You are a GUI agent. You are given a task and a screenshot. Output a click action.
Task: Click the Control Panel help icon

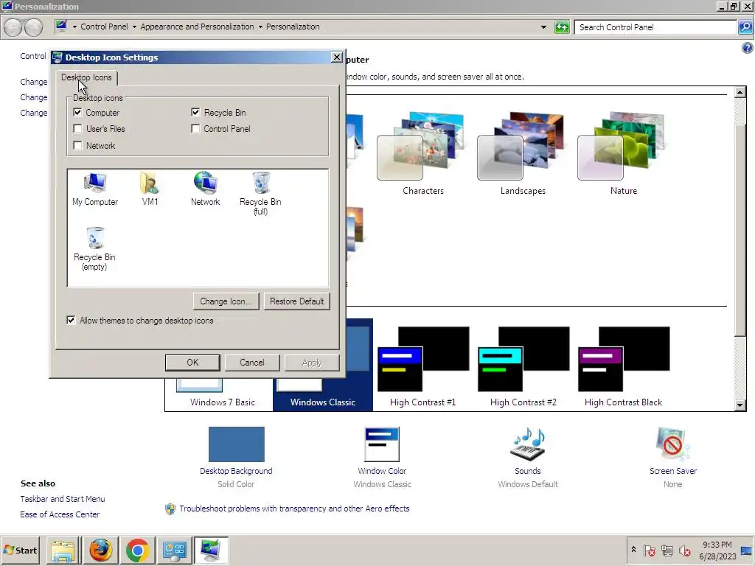pos(748,48)
